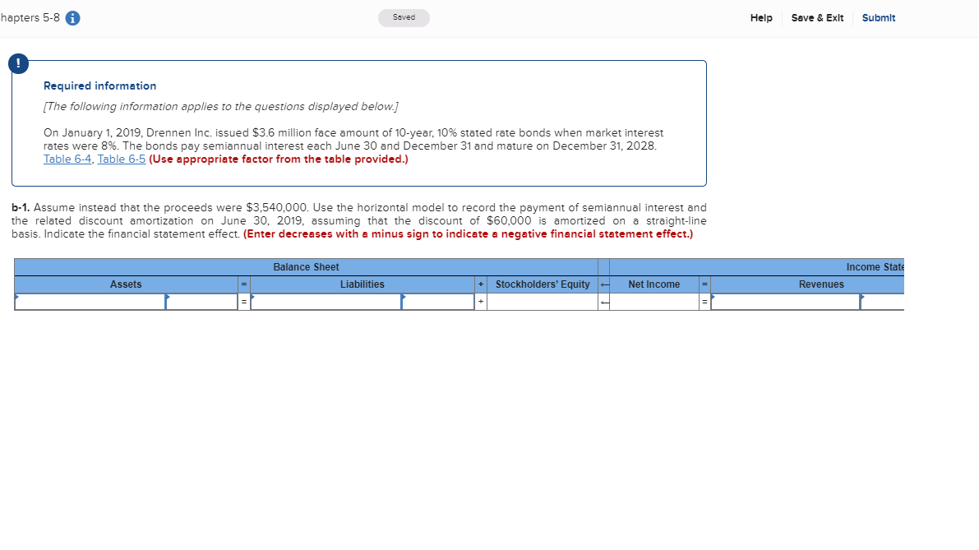979x550 pixels.
Task: Toggle the plus sign before Stockholders' Equity
Action: tap(479, 301)
